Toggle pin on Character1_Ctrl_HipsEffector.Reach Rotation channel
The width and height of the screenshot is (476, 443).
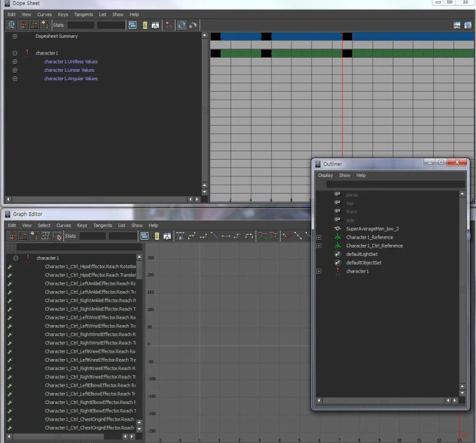pyautogui.click(x=10, y=267)
